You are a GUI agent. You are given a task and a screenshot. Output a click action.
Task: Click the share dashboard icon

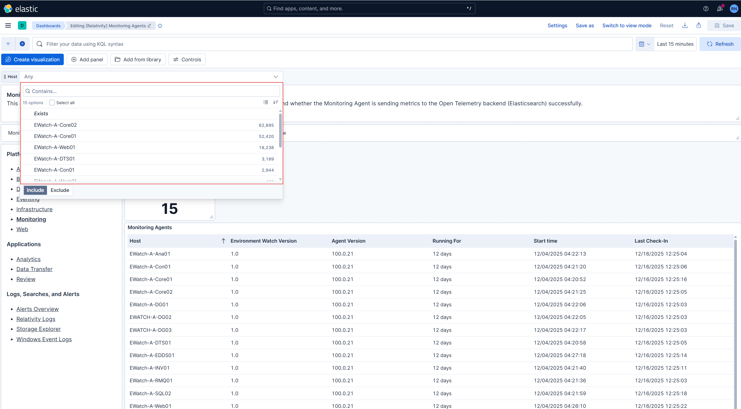(x=699, y=26)
